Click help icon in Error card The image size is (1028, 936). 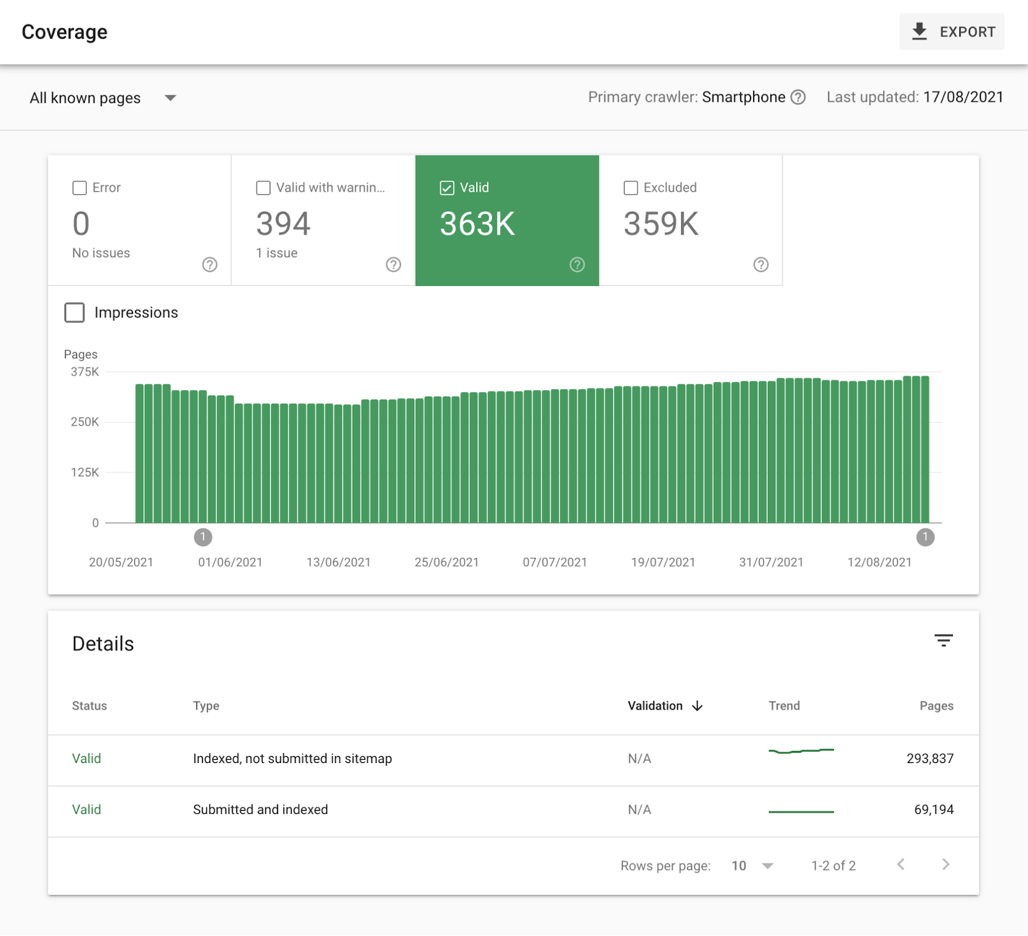point(209,265)
